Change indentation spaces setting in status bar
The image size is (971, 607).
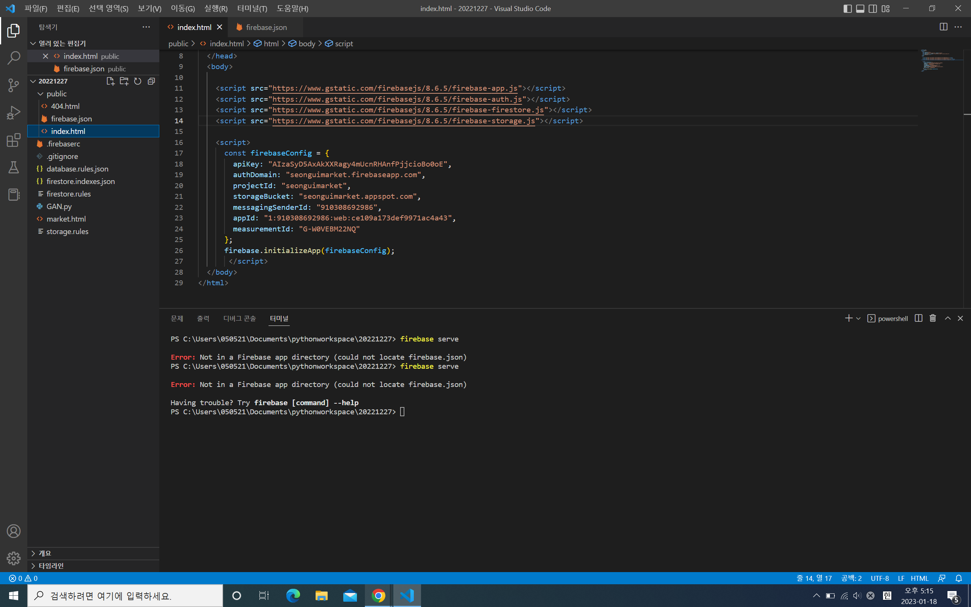(851, 578)
